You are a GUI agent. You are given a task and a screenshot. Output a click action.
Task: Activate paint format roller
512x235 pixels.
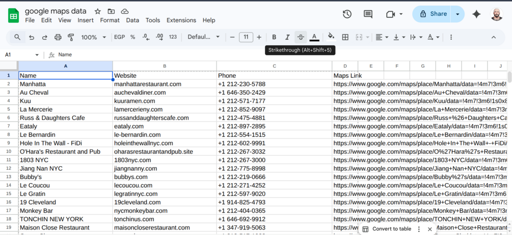click(x=70, y=37)
